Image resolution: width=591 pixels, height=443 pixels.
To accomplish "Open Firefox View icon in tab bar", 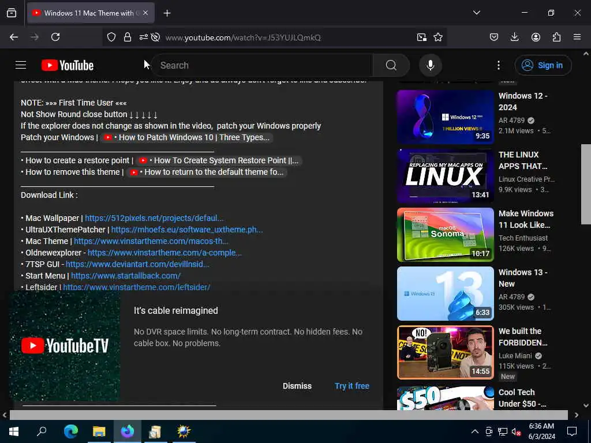I will pos(12,13).
